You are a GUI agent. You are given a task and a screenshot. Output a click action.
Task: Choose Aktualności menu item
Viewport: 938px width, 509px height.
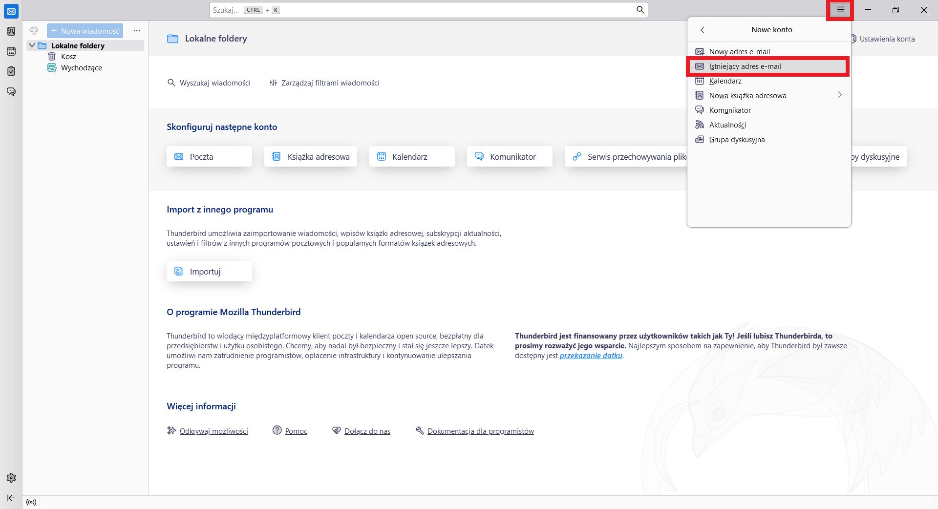click(769, 125)
